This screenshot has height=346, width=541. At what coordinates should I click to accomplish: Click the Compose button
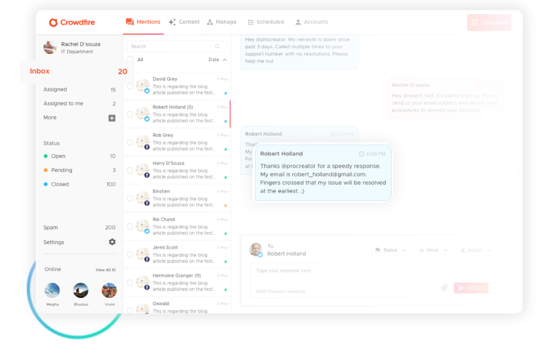tap(489, 22)
